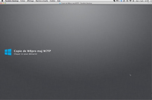
Task: Open the Fenêtre menu
Action: point(53,1)
